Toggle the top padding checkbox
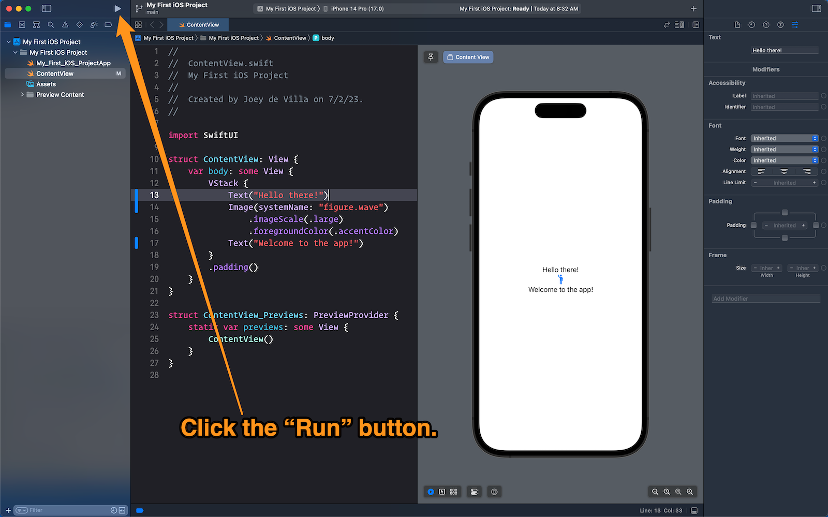 coord(785,213)
